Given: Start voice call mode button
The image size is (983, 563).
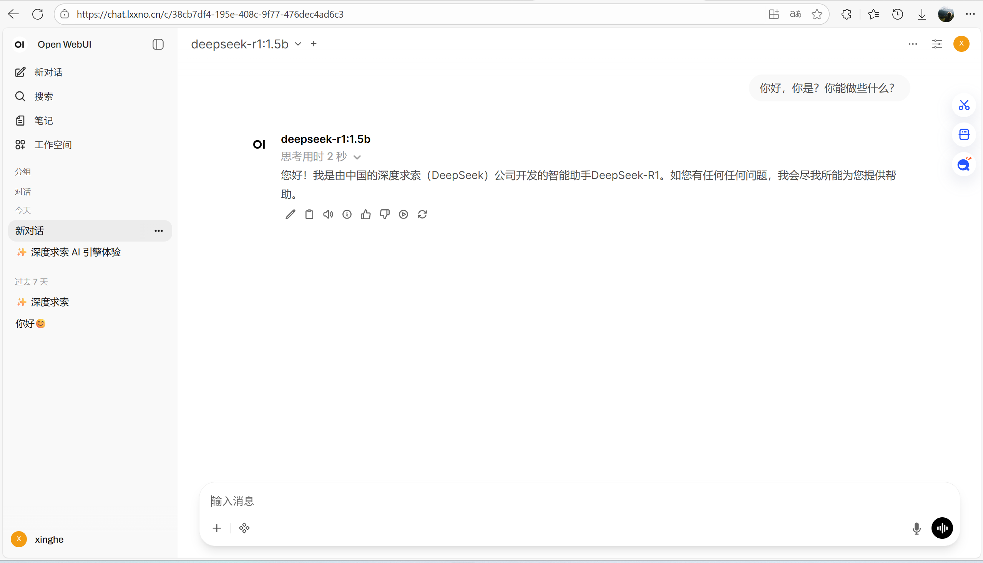Looking at the screenshot, I should (941, 528).
